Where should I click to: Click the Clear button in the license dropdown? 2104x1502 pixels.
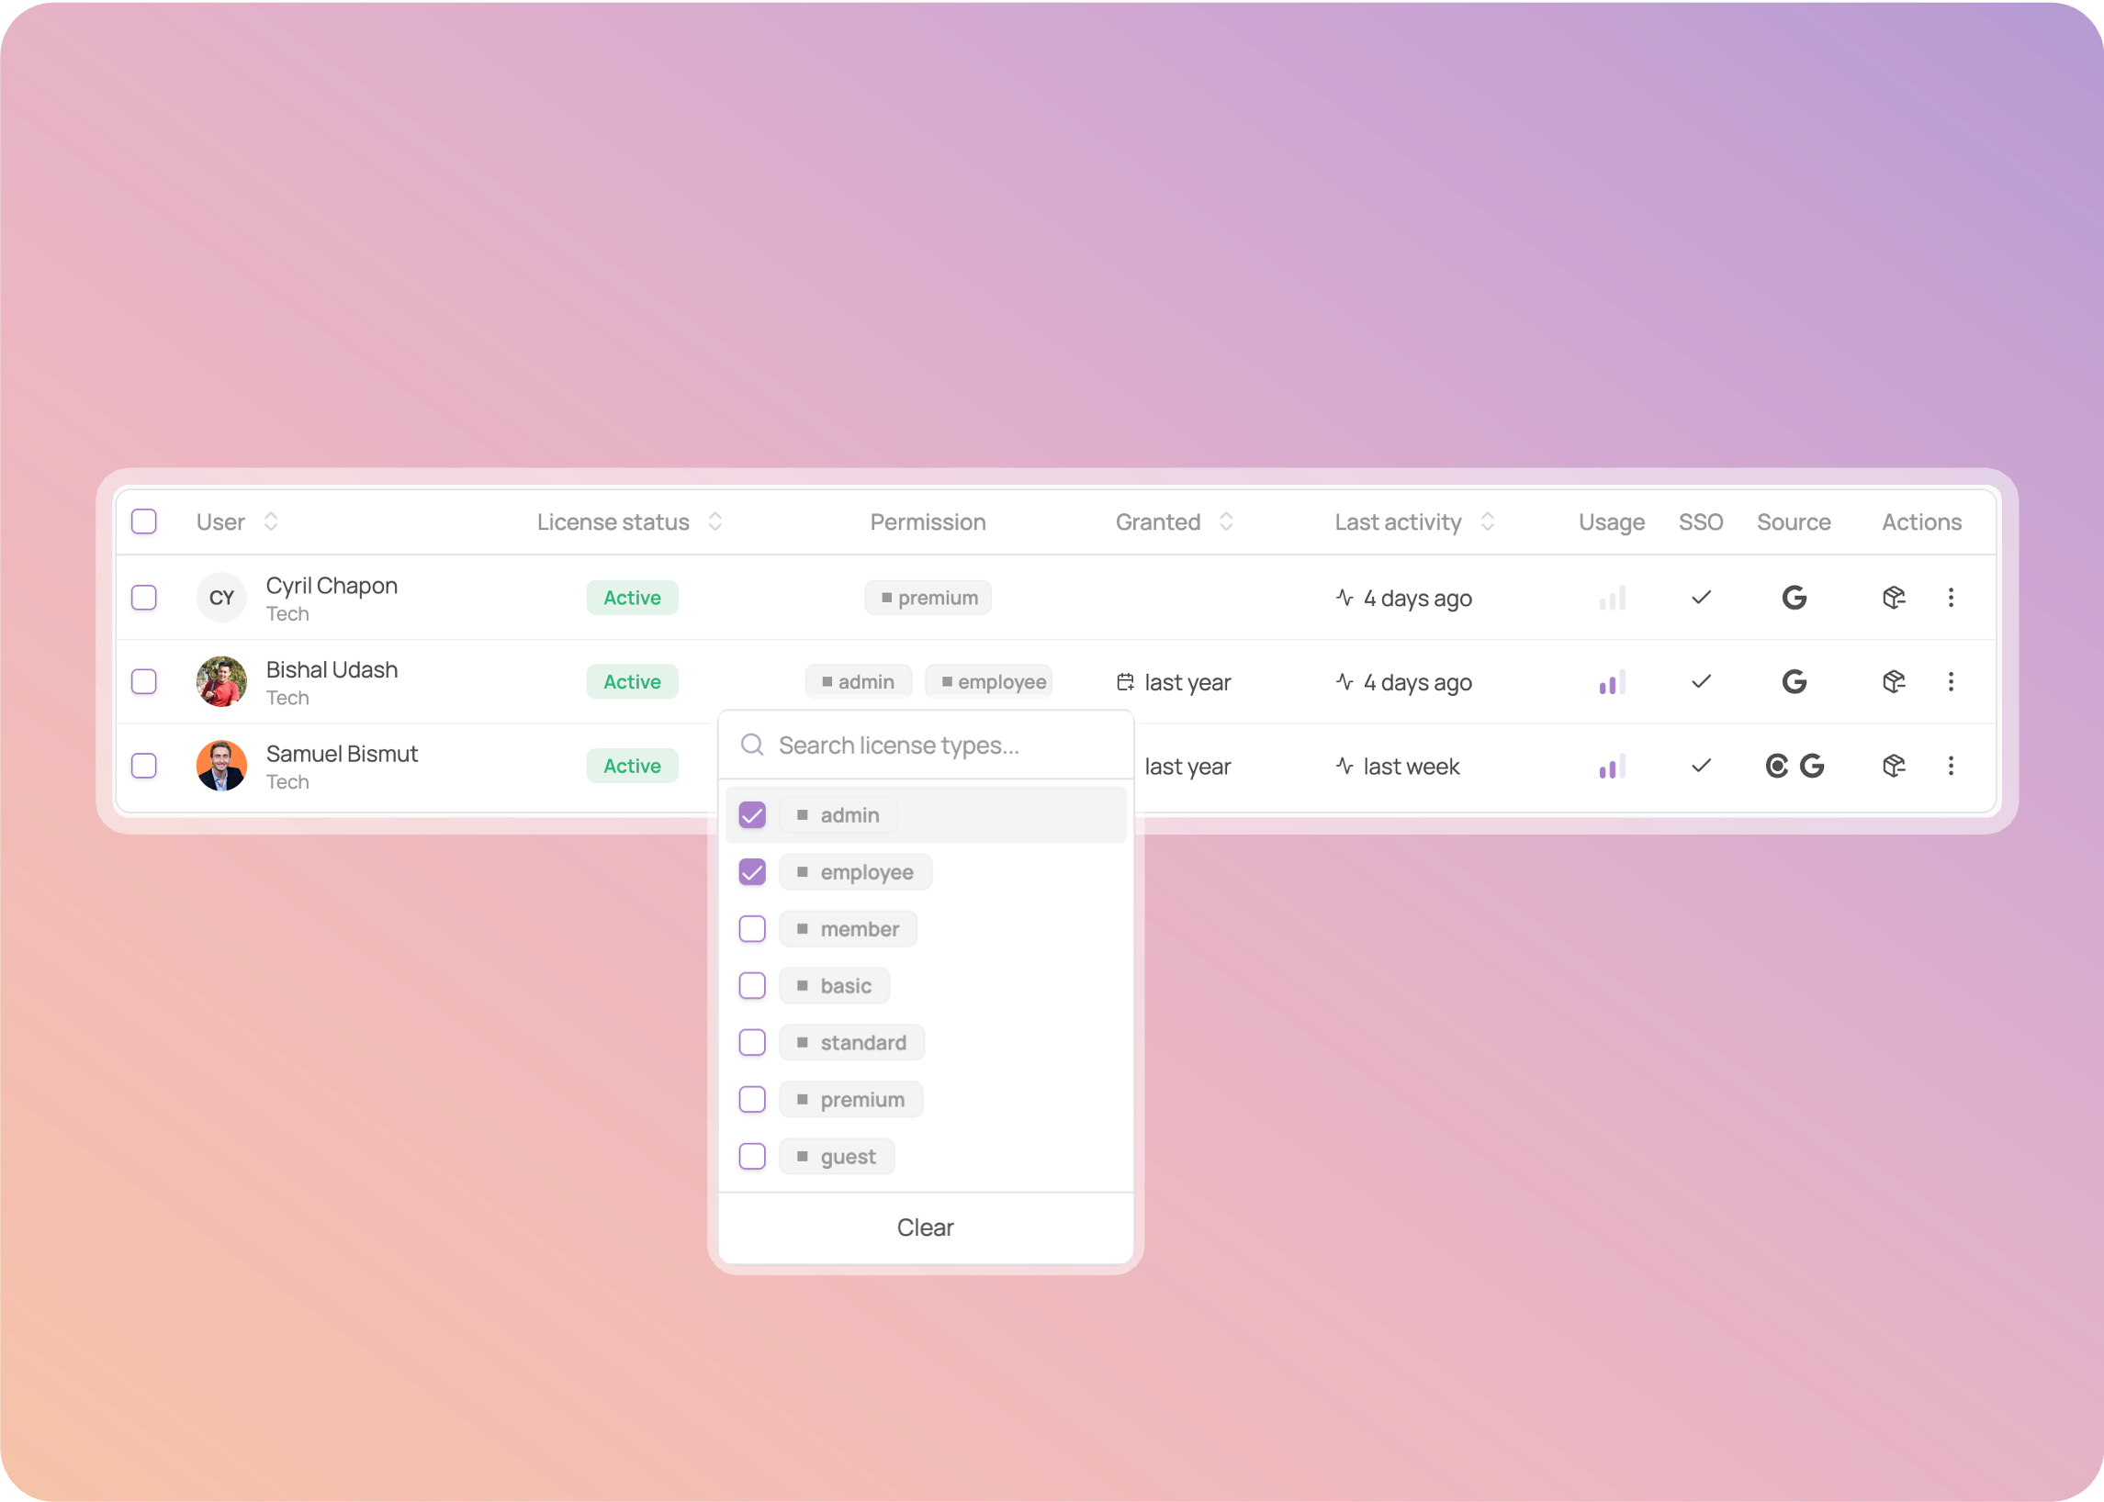(x=925, y=1227)
